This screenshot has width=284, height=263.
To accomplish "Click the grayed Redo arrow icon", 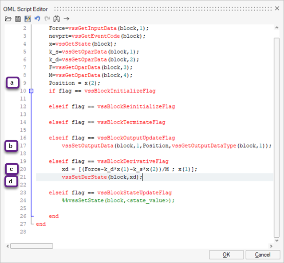I will click(x=47, y=19).
